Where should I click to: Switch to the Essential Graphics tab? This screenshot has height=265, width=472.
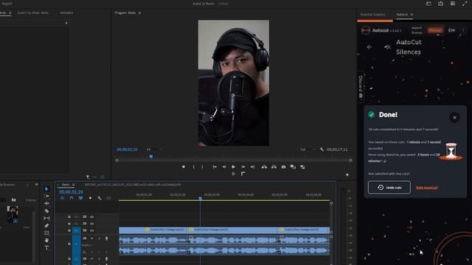pyautogui.click(x=372, y=15)
